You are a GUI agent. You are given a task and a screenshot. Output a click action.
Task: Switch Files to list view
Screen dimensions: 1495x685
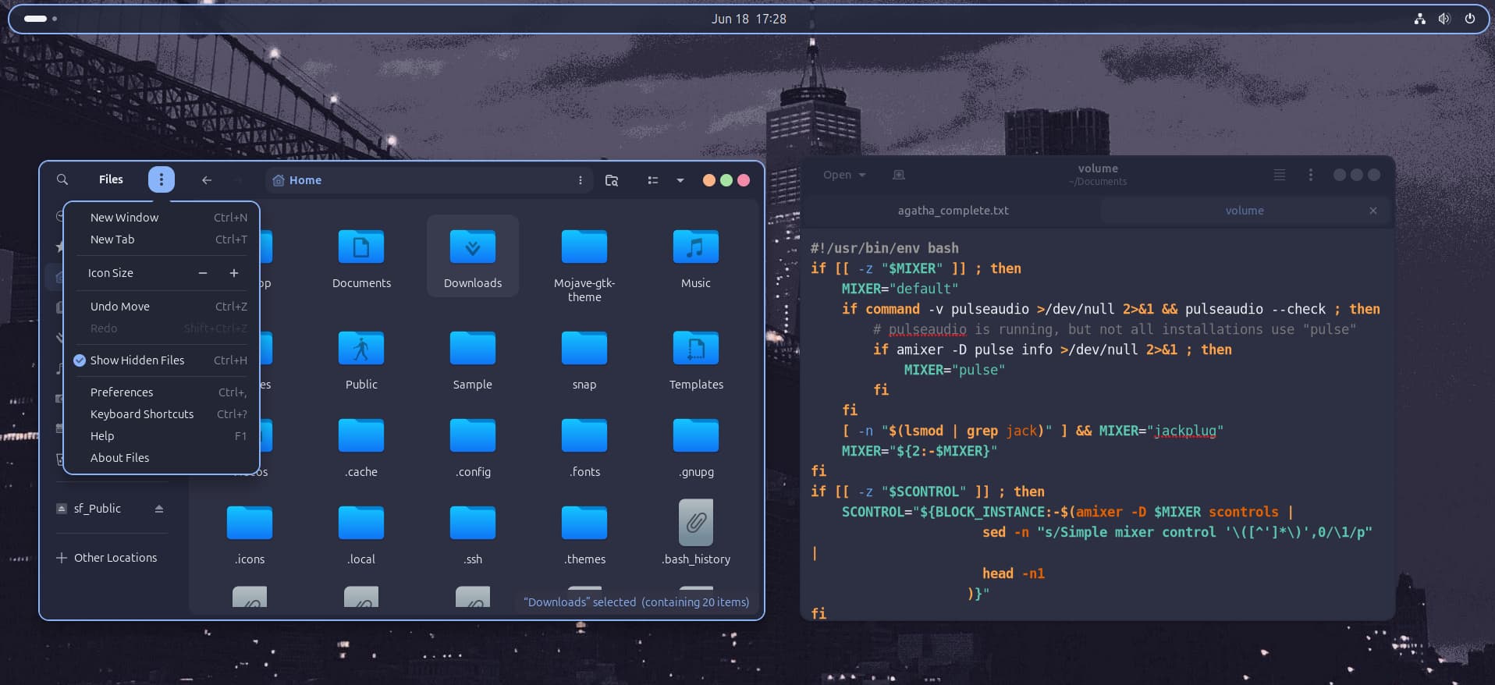coord(653,180)
